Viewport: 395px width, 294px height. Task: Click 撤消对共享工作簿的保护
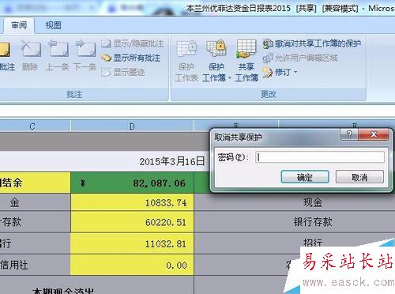[x=312, y=43]
